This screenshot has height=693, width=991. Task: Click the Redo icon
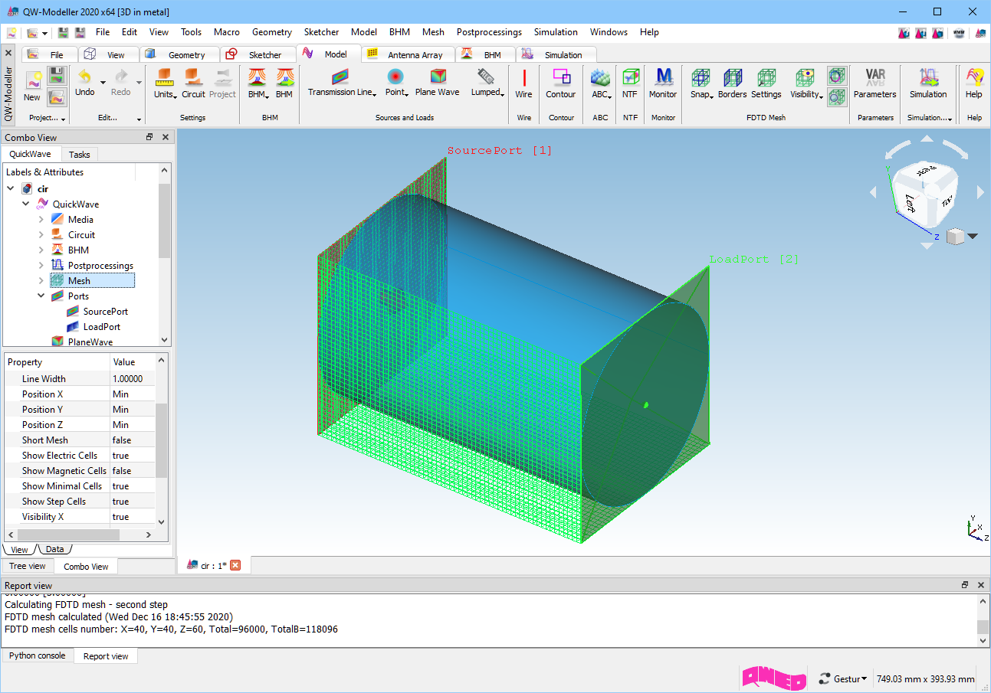click(121, 83)
